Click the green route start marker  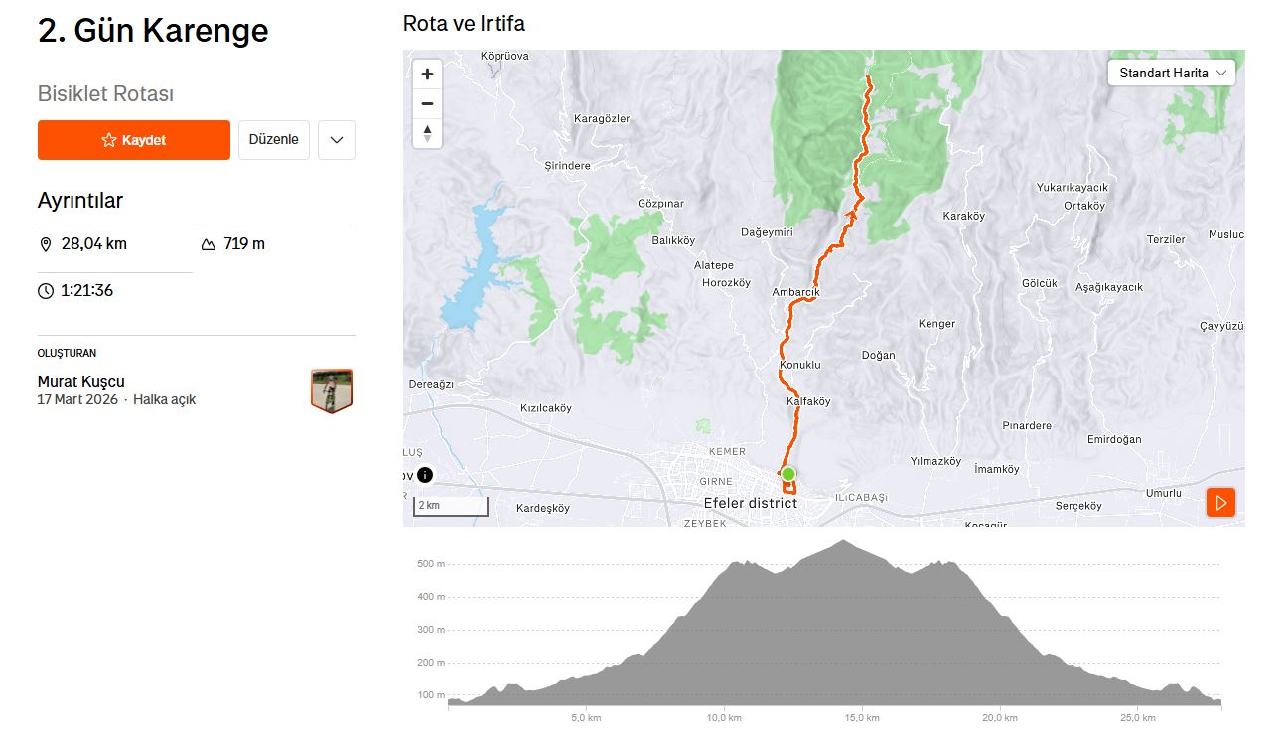click(788, 474)
